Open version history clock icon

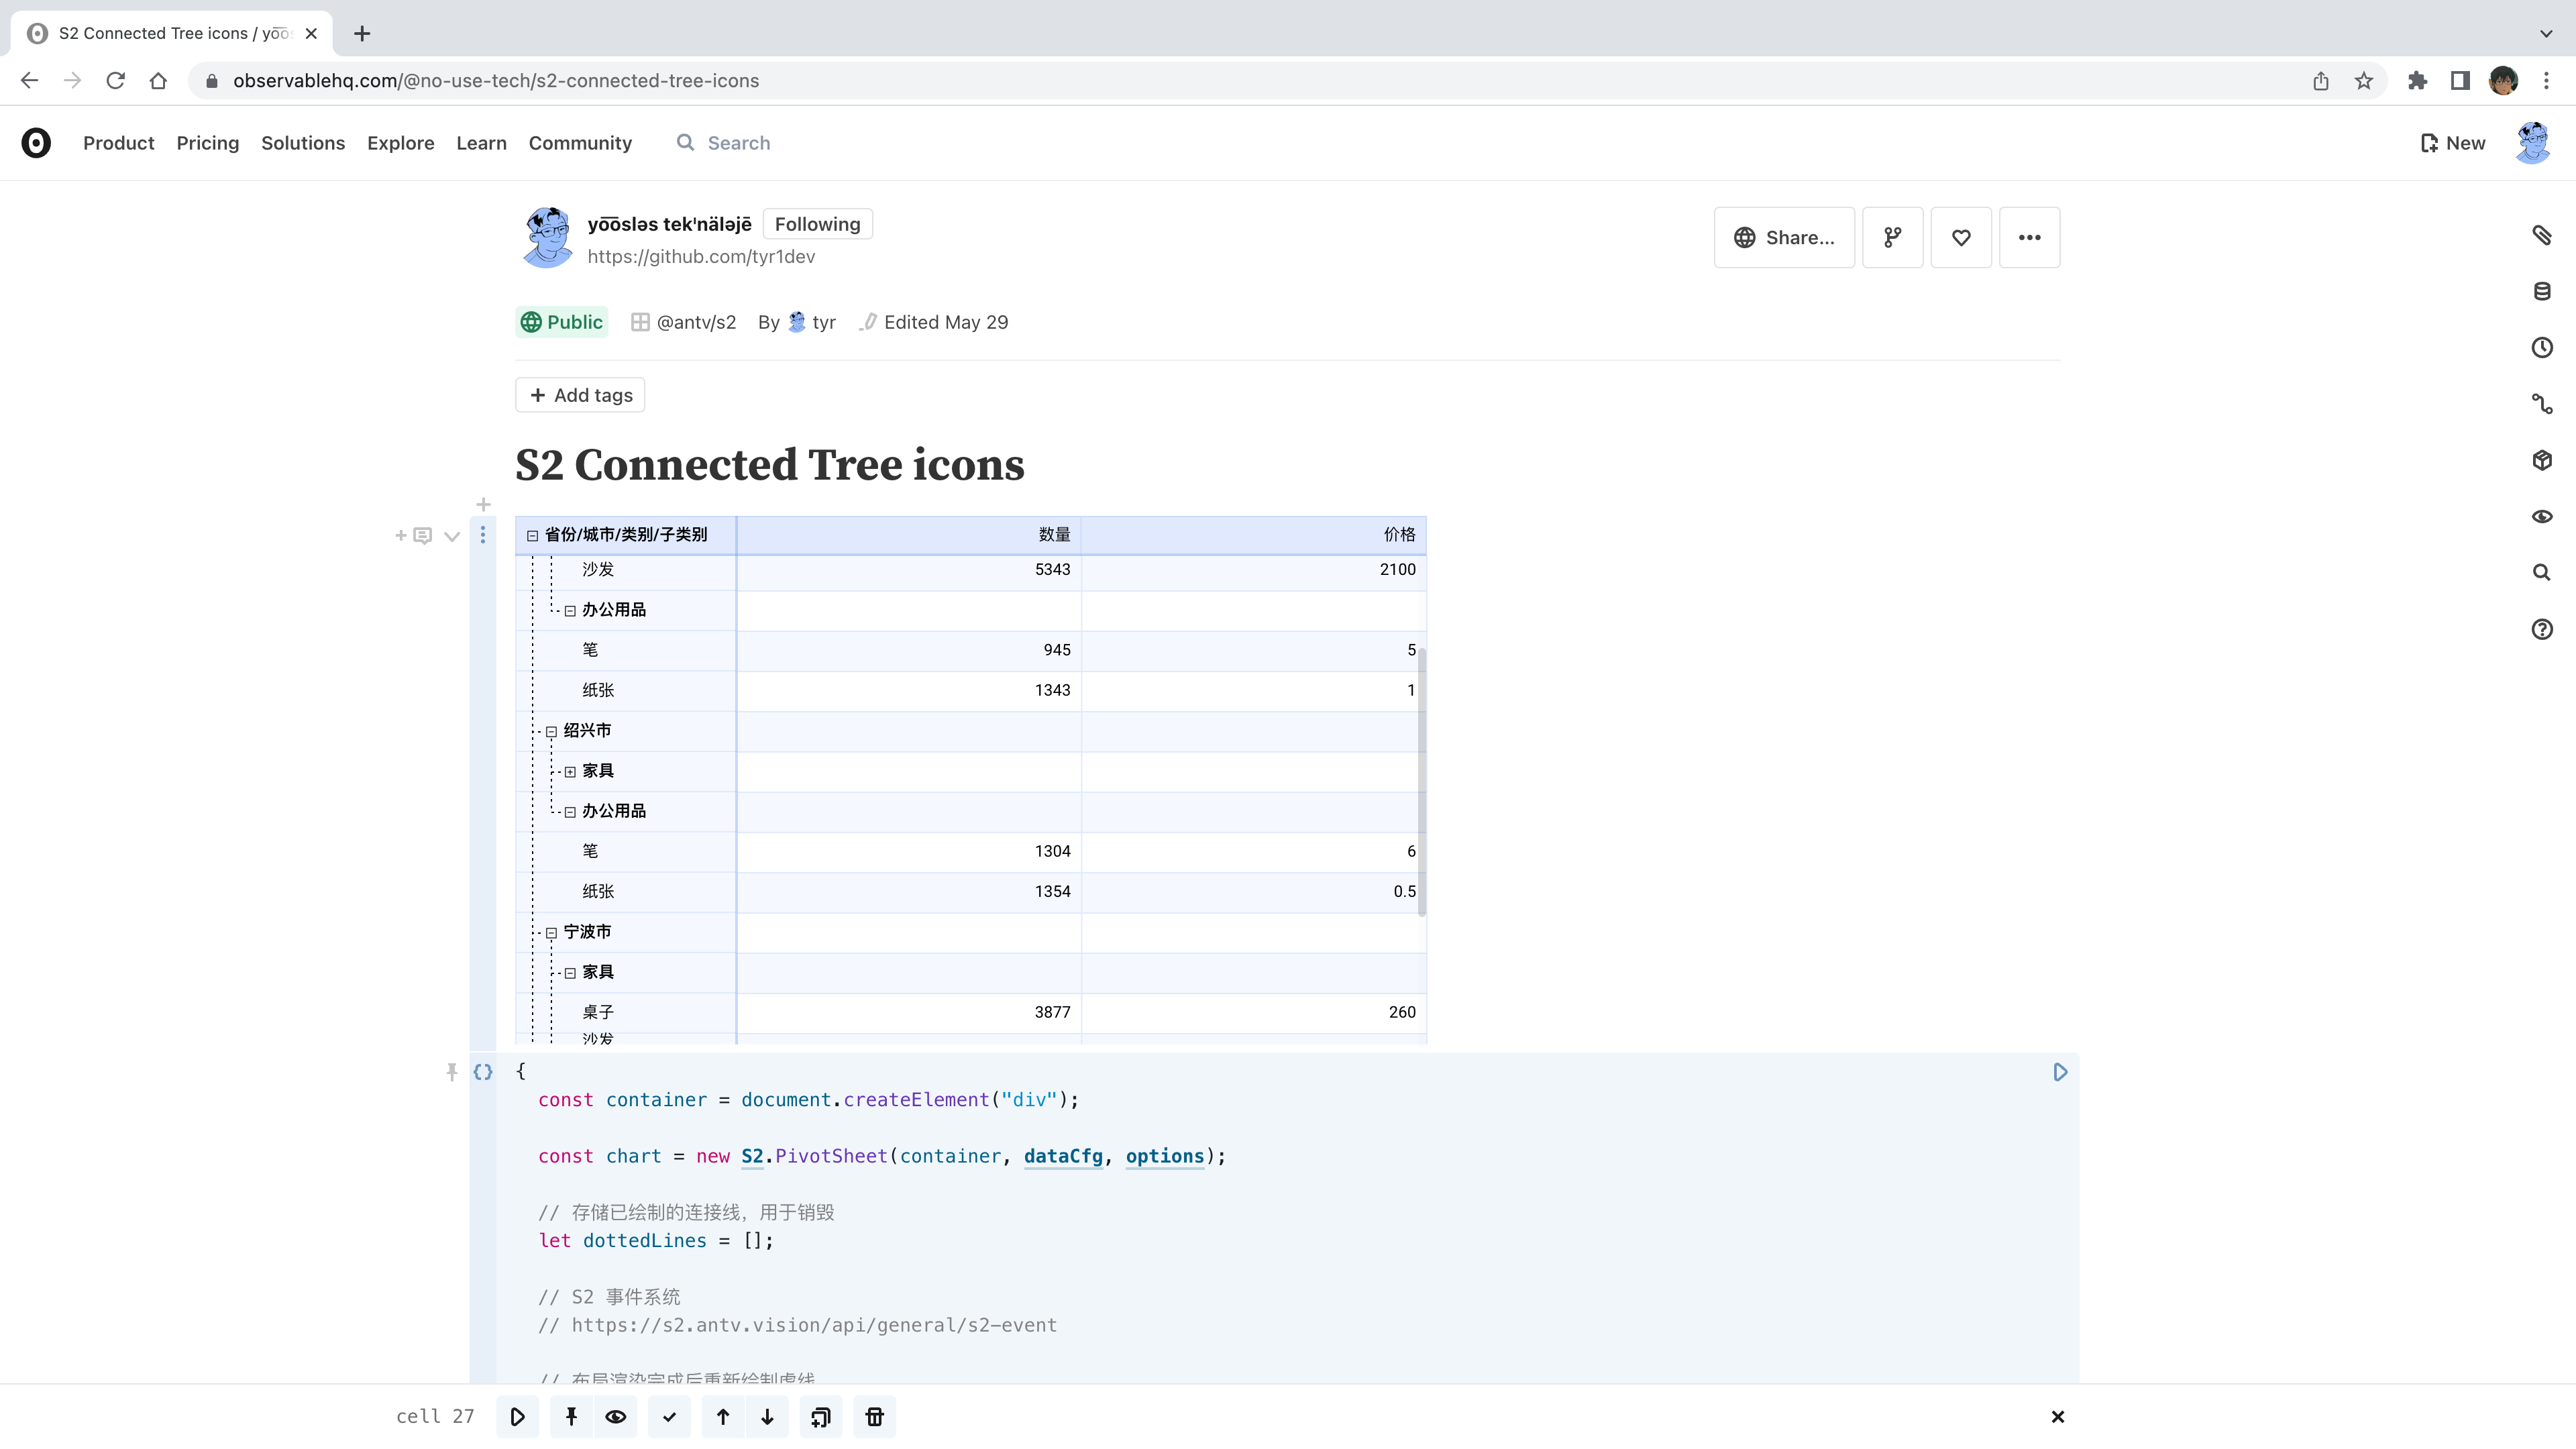(x=2541, y=347)
